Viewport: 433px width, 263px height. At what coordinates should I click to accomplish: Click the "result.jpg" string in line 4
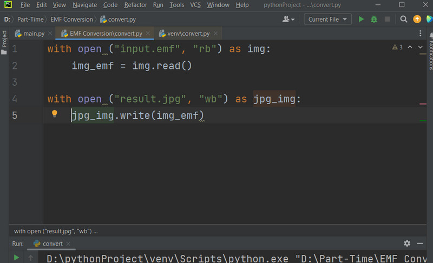tap(150, 99)
